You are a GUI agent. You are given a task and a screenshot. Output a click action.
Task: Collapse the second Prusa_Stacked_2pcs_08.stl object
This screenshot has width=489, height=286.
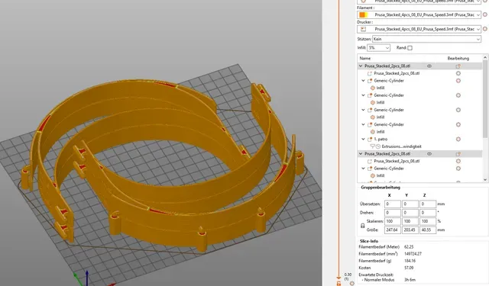pyautogui.click(x=361, y=154)
